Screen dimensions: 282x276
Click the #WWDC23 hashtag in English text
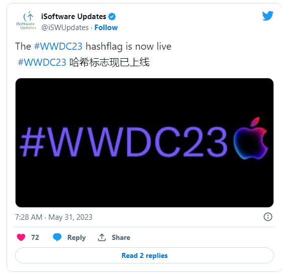click(x=58, y=46)
